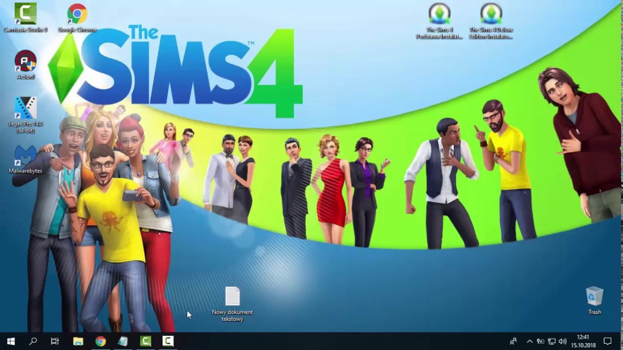
Task: Open the Google Chrome desktop shortcut
Action: click(77, 17)
